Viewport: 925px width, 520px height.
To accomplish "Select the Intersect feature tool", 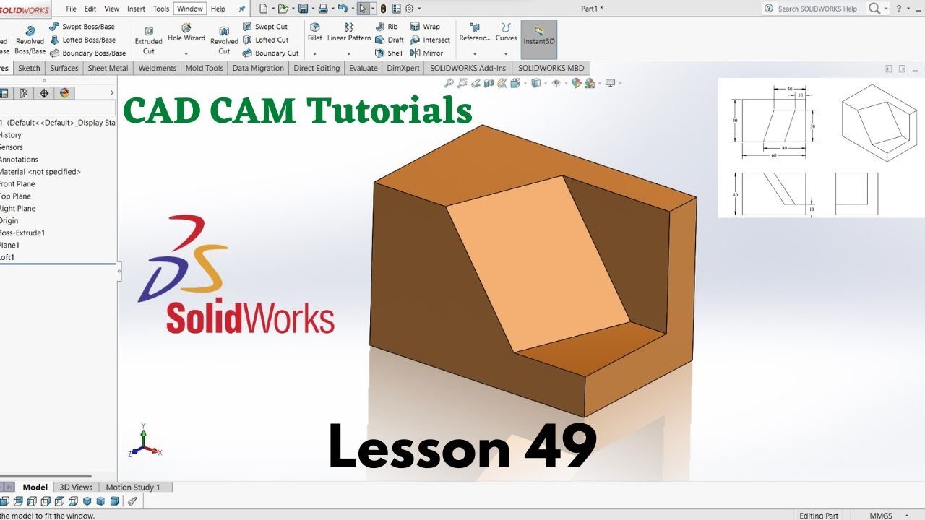I will click(430, 40).
